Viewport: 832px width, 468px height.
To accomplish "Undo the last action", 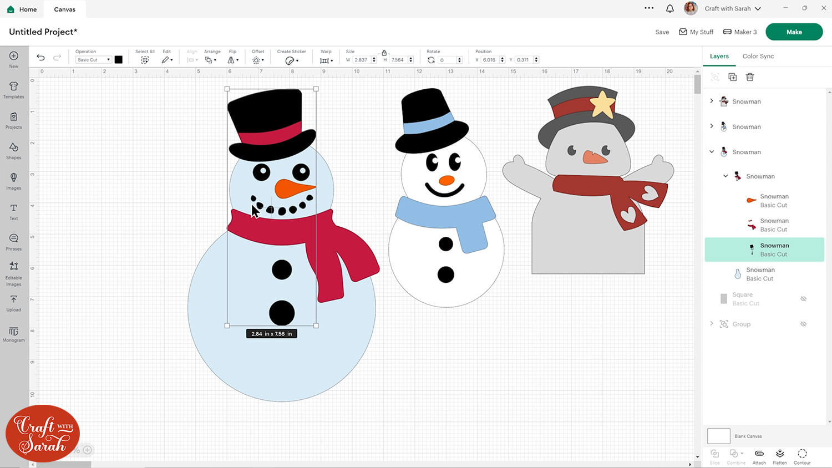I will point(40,58).
